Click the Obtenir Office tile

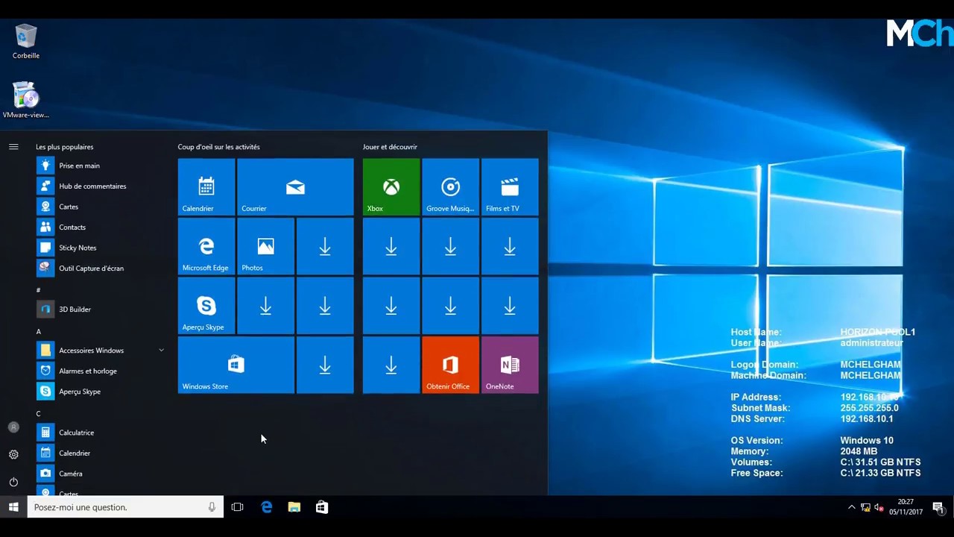450,365
